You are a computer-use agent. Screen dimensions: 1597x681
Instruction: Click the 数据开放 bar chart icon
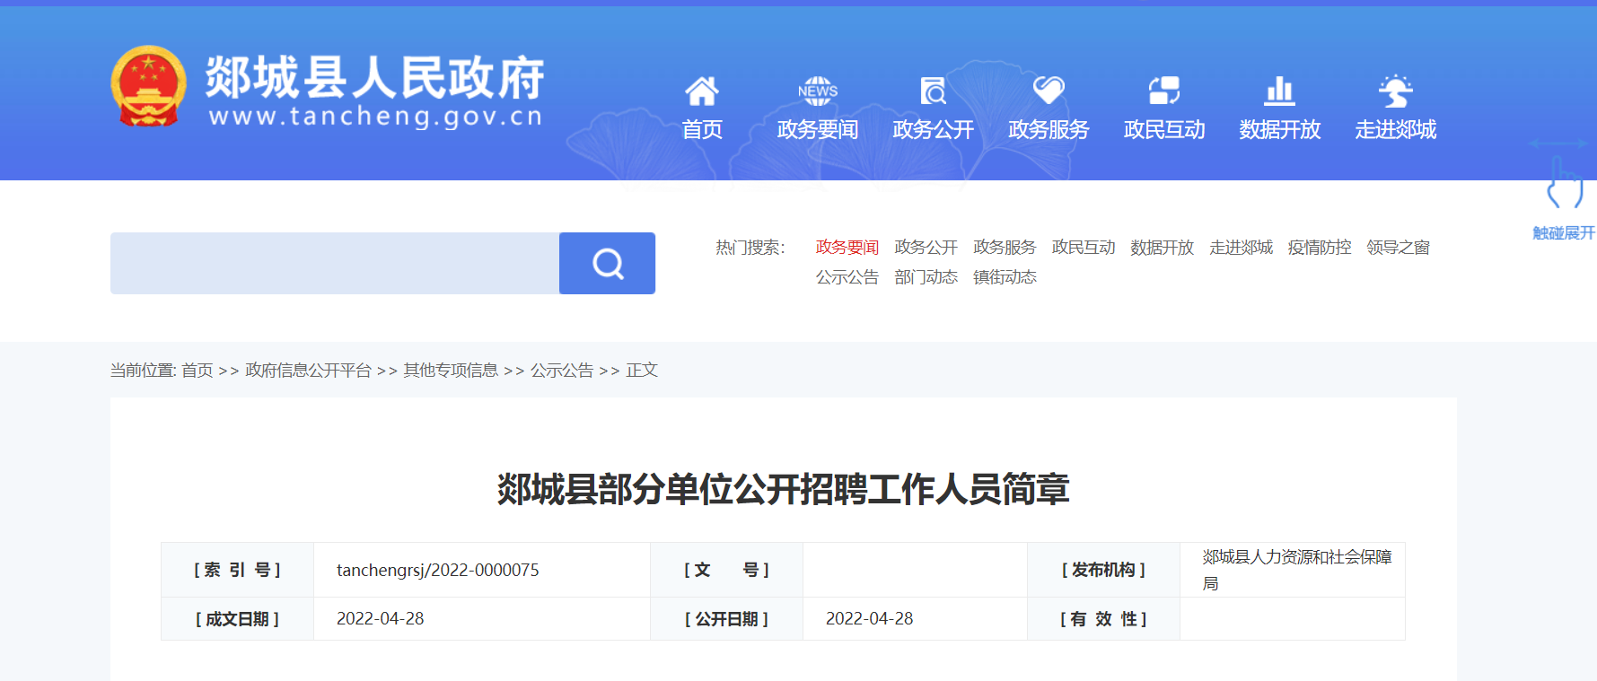pos(1279,92)
